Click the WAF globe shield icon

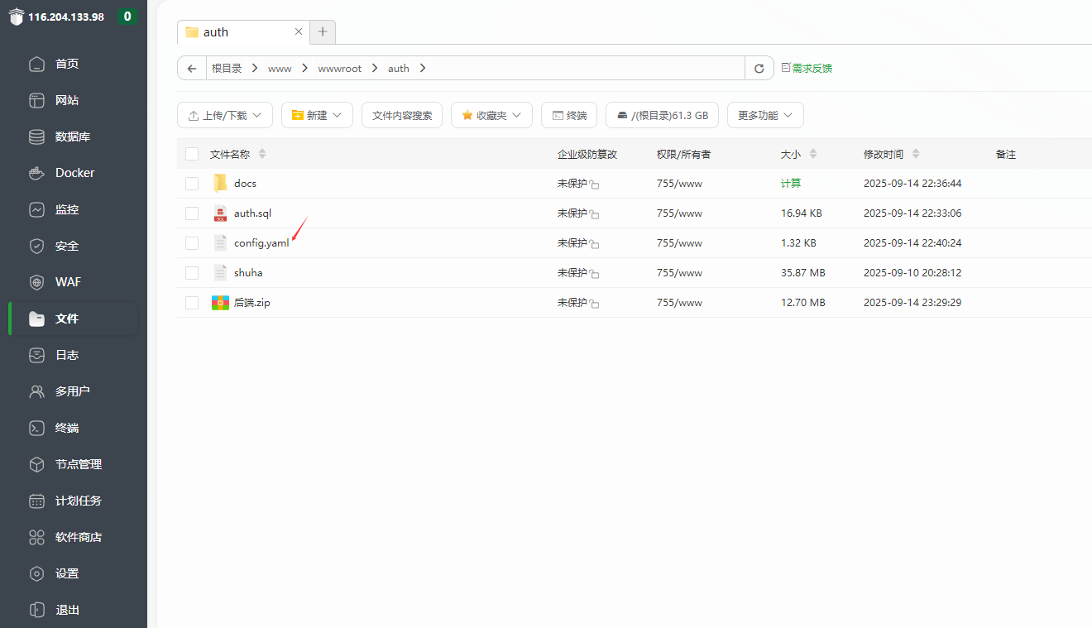point(36,282)
